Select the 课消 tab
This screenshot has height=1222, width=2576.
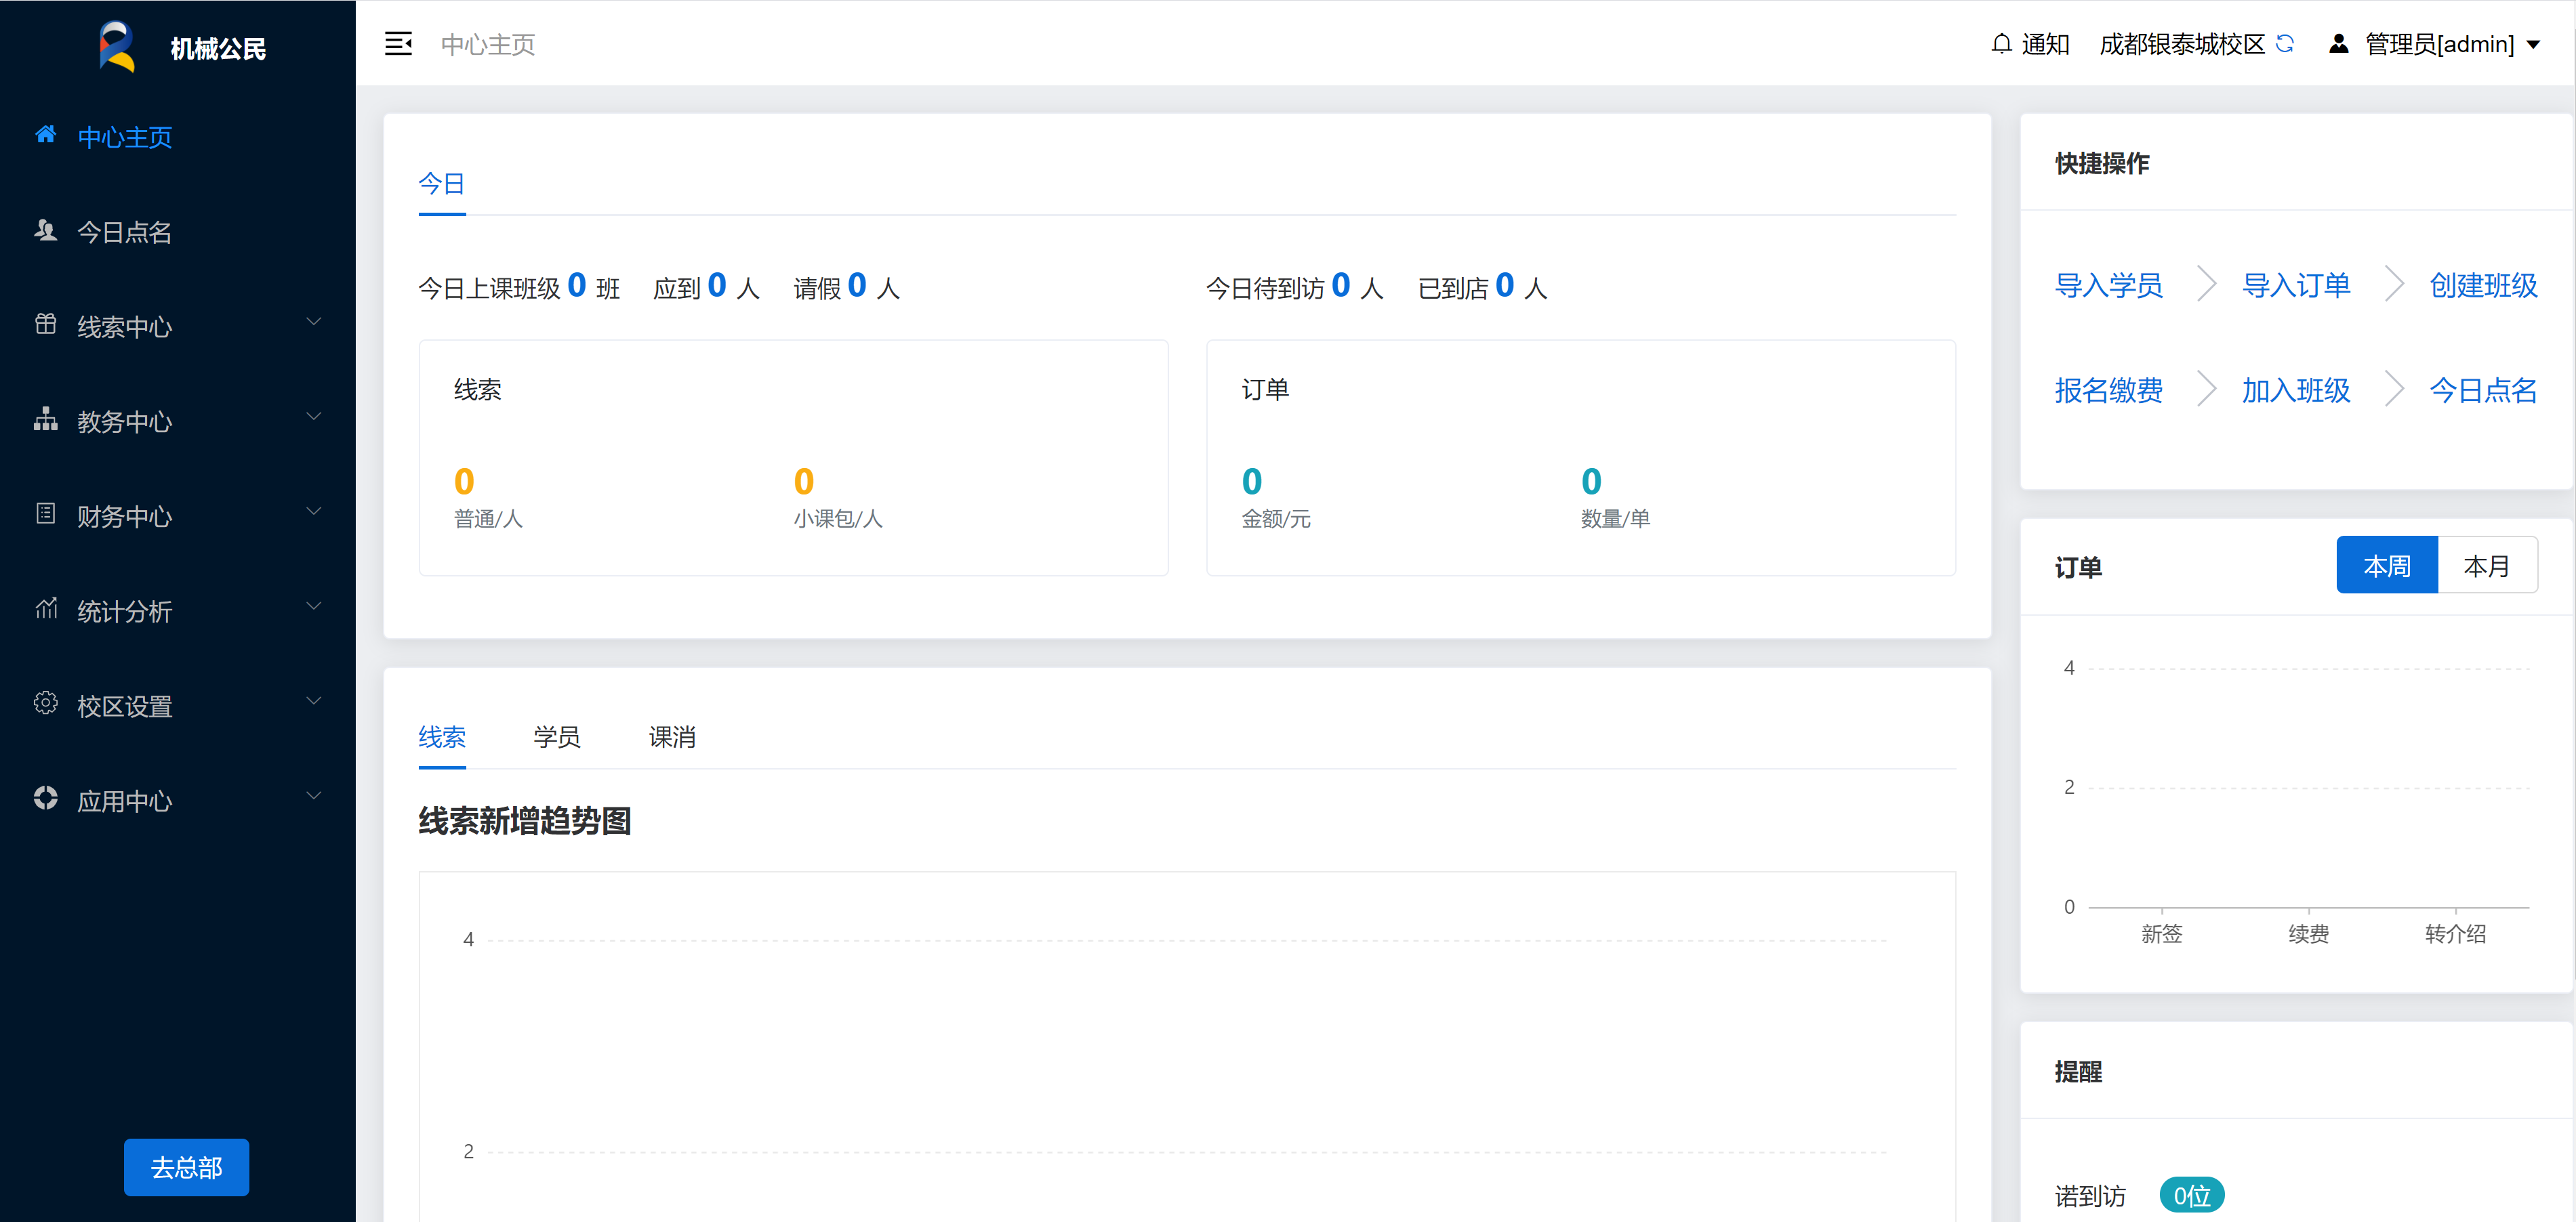(672, 738)
